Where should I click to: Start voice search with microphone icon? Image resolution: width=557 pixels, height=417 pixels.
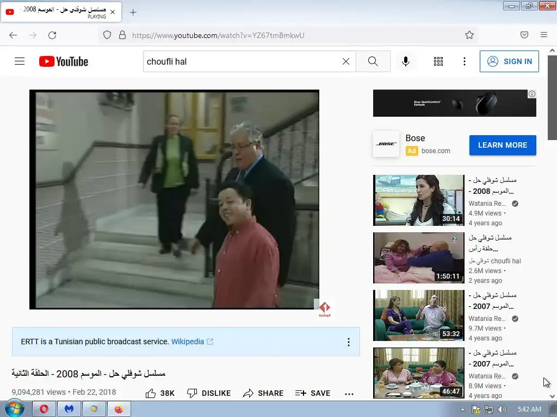pyautogui.click(x=405, y=61)
